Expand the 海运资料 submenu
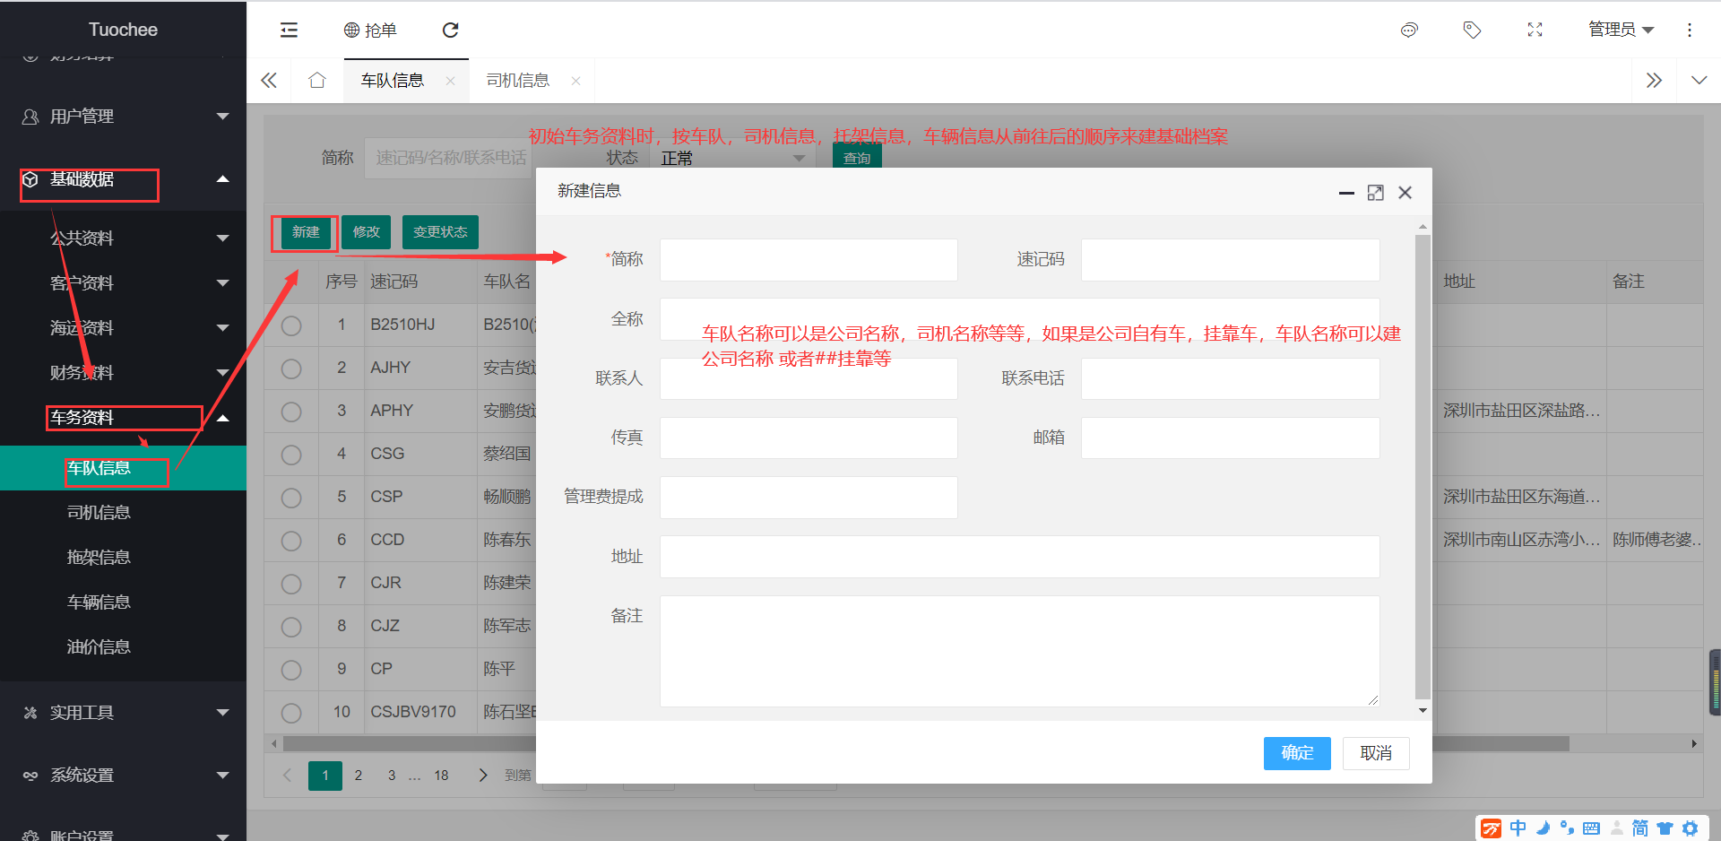The image size is (1721, 841). click(x=123, y=327)
